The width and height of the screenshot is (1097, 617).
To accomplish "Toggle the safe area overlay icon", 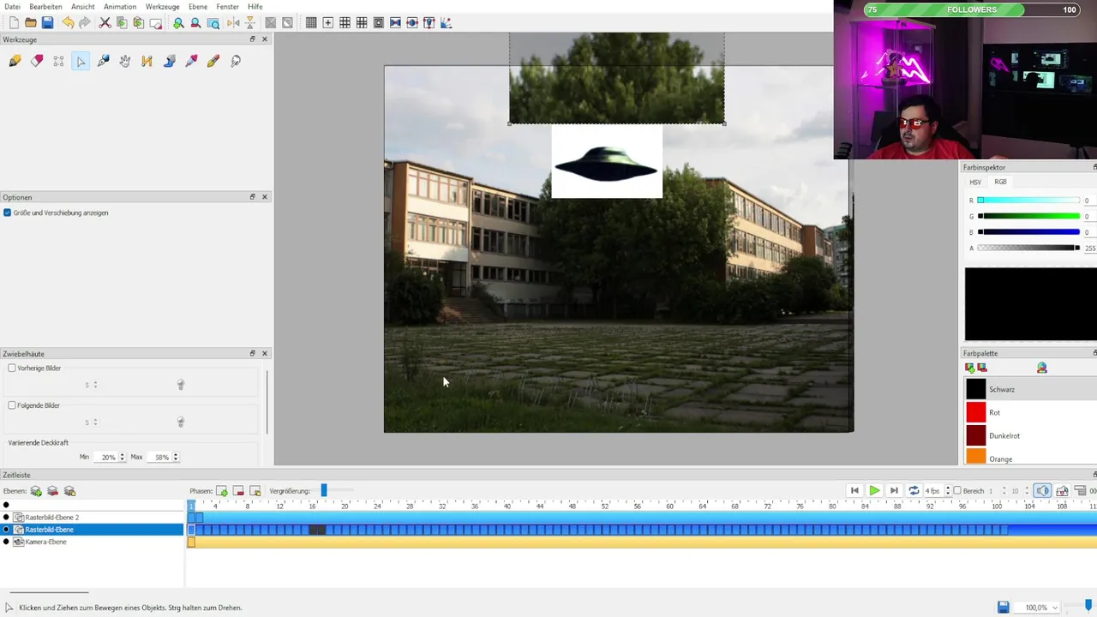I will pyautogui.click(x=378, y=23).
